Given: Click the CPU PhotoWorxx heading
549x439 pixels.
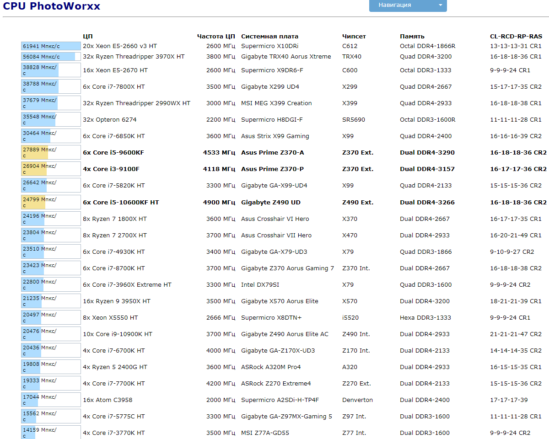Looking at the screenshot, I should point(52,6).
